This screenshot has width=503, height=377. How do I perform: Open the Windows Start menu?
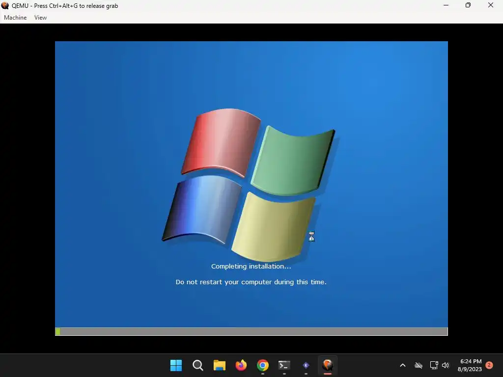coord(176,365)
